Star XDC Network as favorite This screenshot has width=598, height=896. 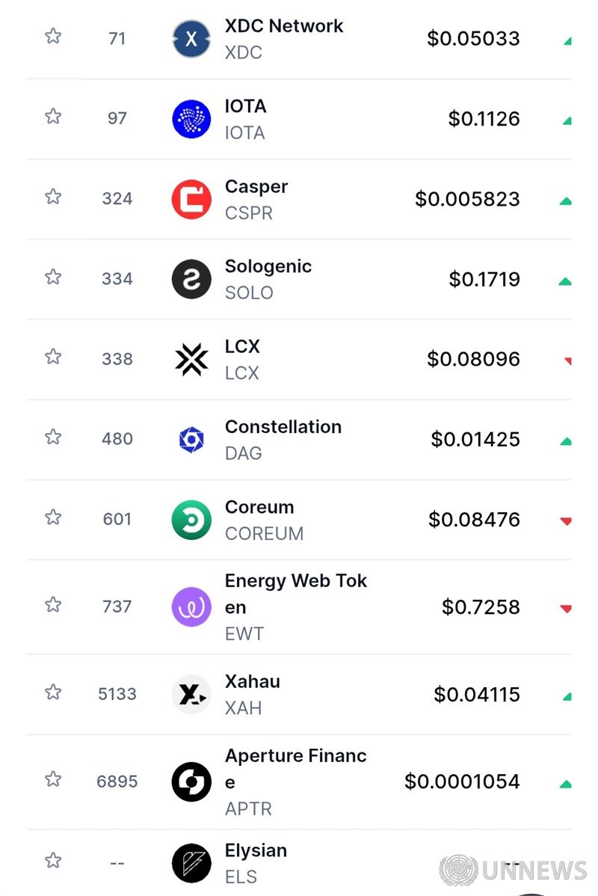53,36
